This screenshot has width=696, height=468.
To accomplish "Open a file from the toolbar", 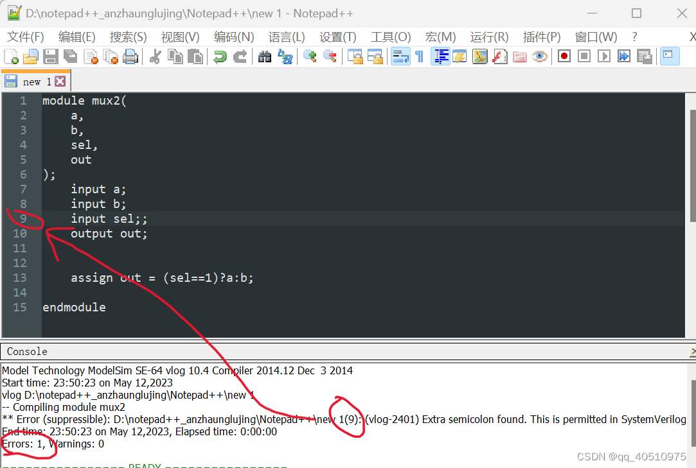I will 30,56.
